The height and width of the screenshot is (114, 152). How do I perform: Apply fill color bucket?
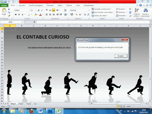(36, 15)
